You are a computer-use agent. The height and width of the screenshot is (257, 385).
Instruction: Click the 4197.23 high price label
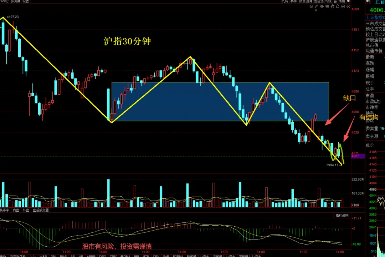click(x=12, y=17)
